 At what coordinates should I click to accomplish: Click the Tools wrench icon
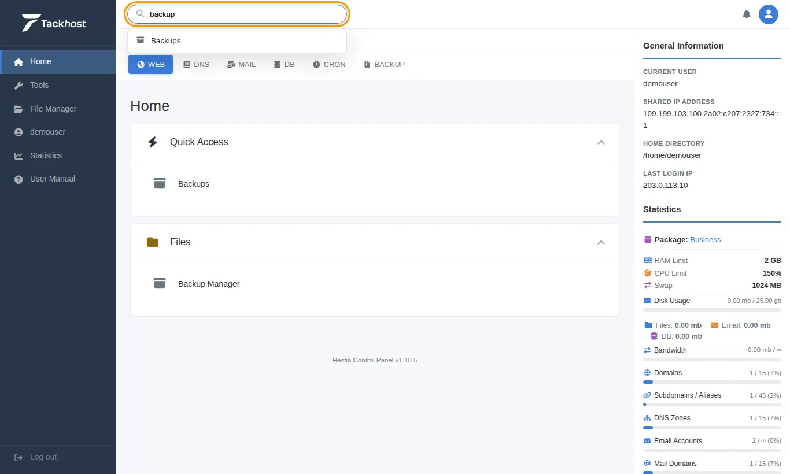tap(19, 85)
